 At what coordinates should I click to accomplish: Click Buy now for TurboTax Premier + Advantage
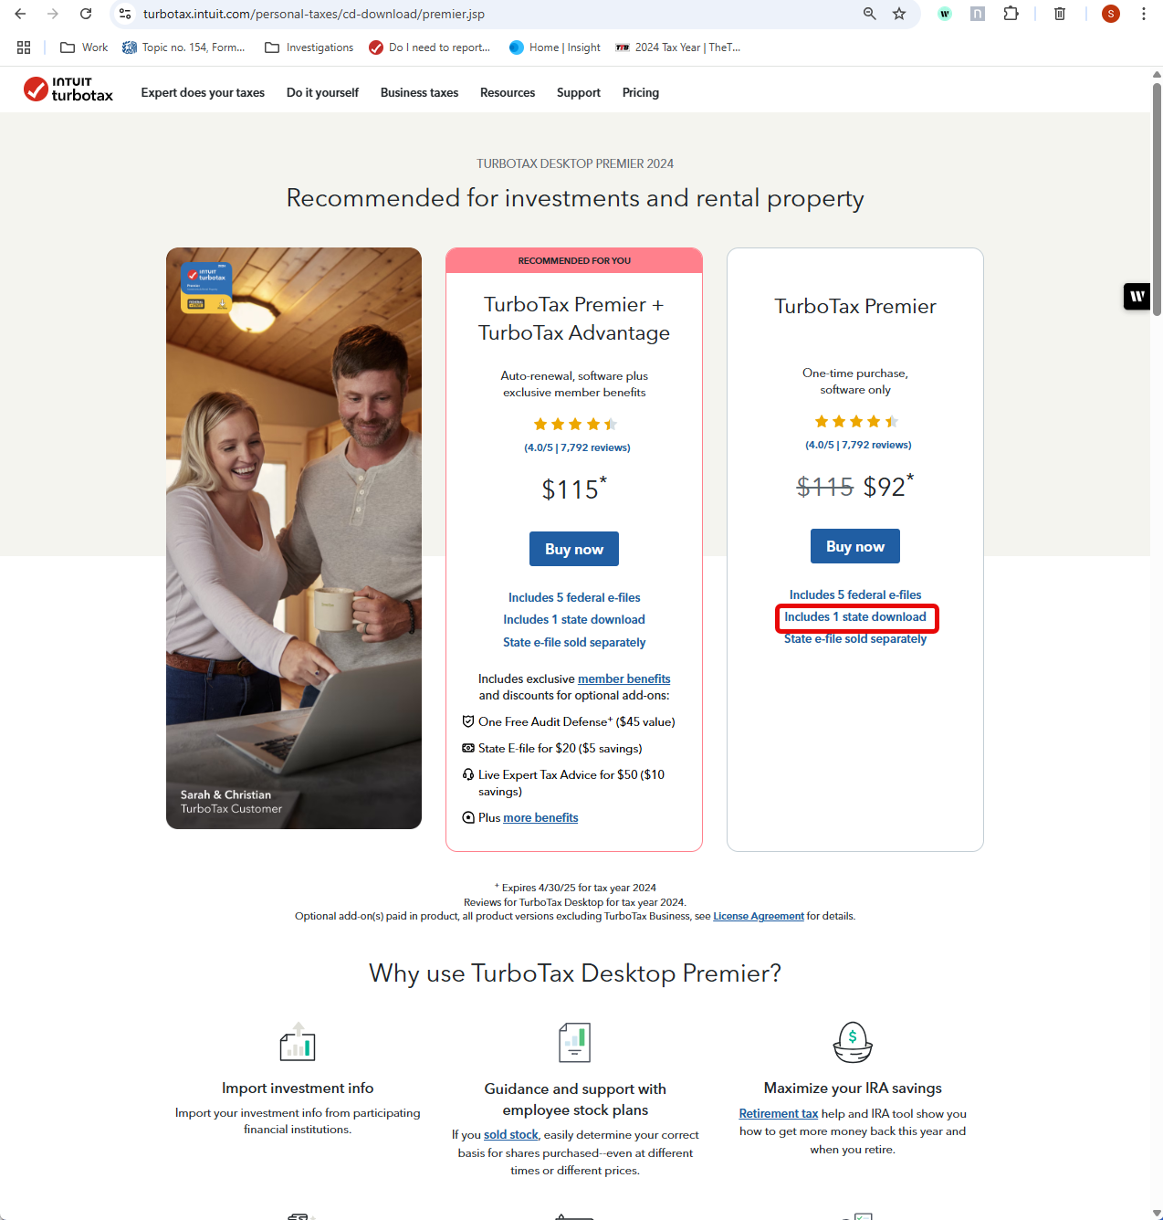coord(574,549)
